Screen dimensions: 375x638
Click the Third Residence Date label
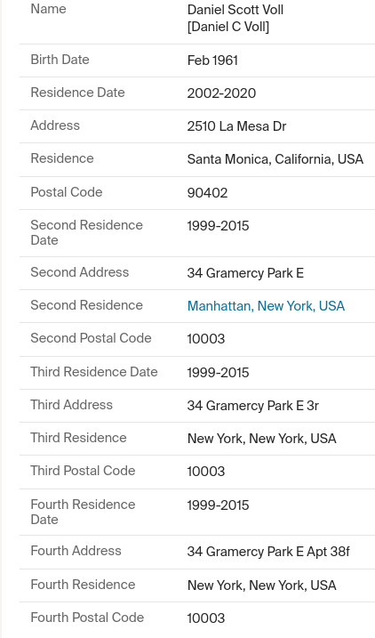click(x=94, y=372)
